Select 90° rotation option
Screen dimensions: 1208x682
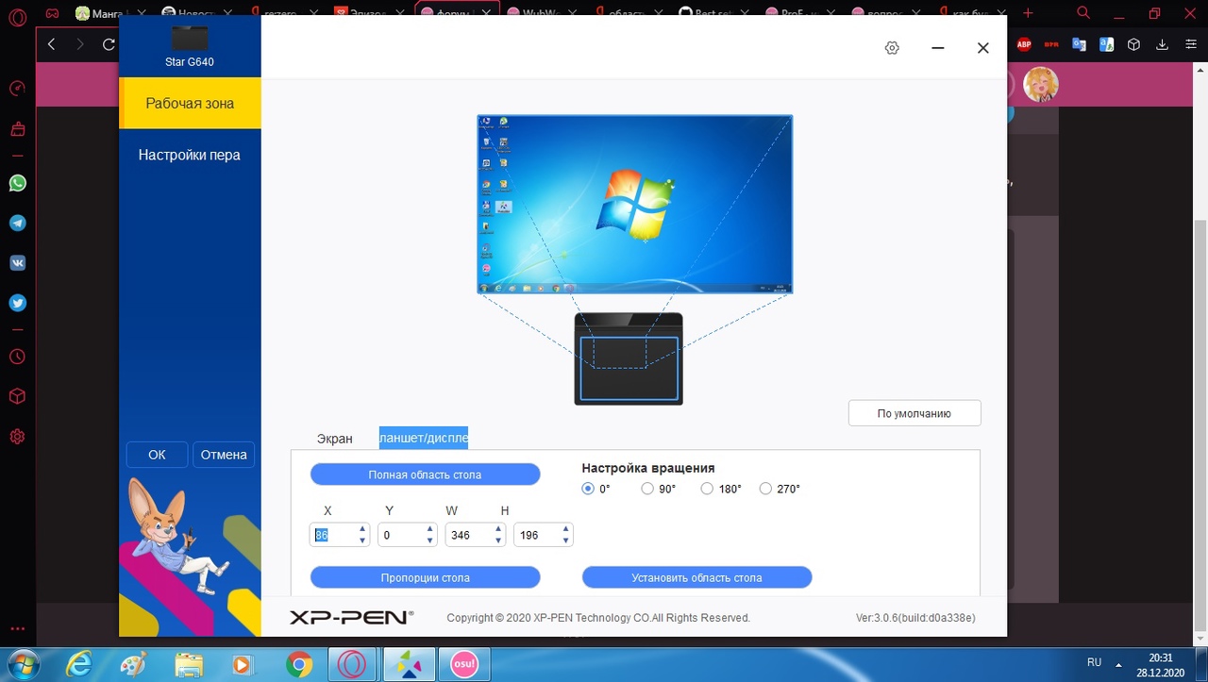[x=647, y=489]
